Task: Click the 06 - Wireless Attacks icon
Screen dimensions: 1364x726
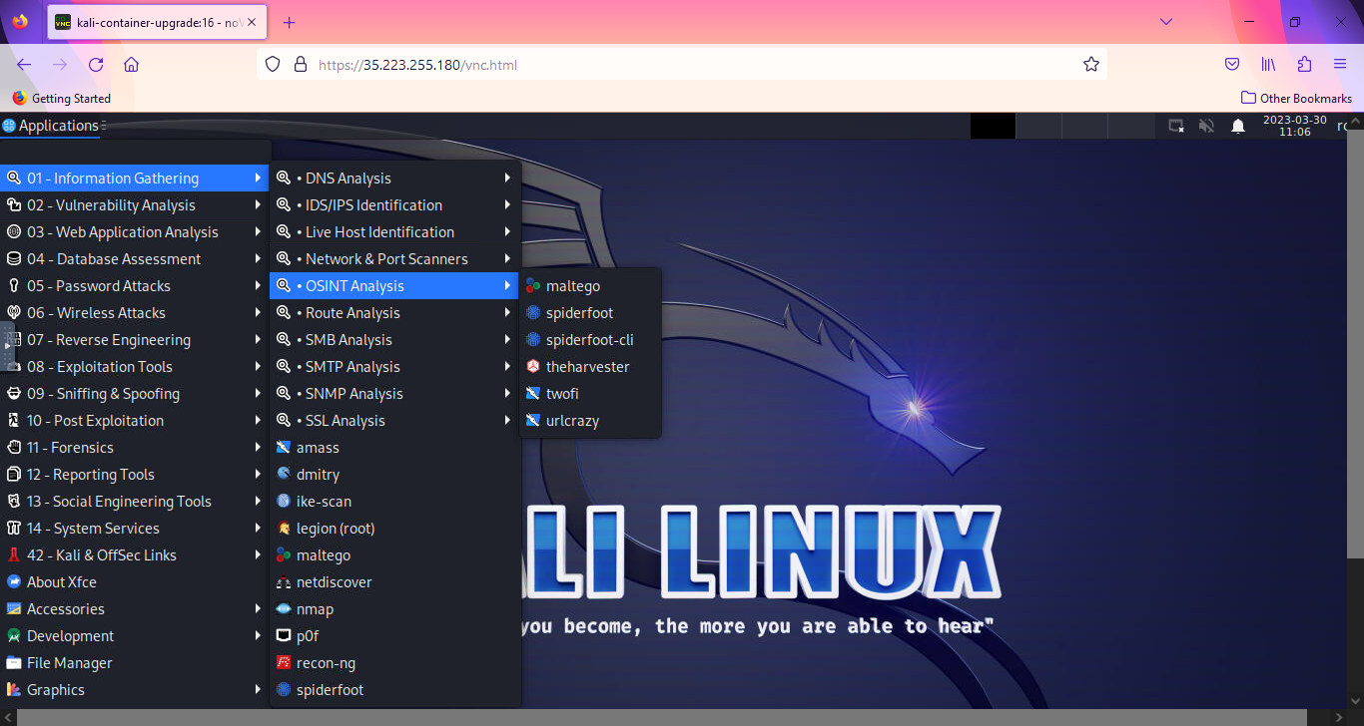Action: (14, 313)
